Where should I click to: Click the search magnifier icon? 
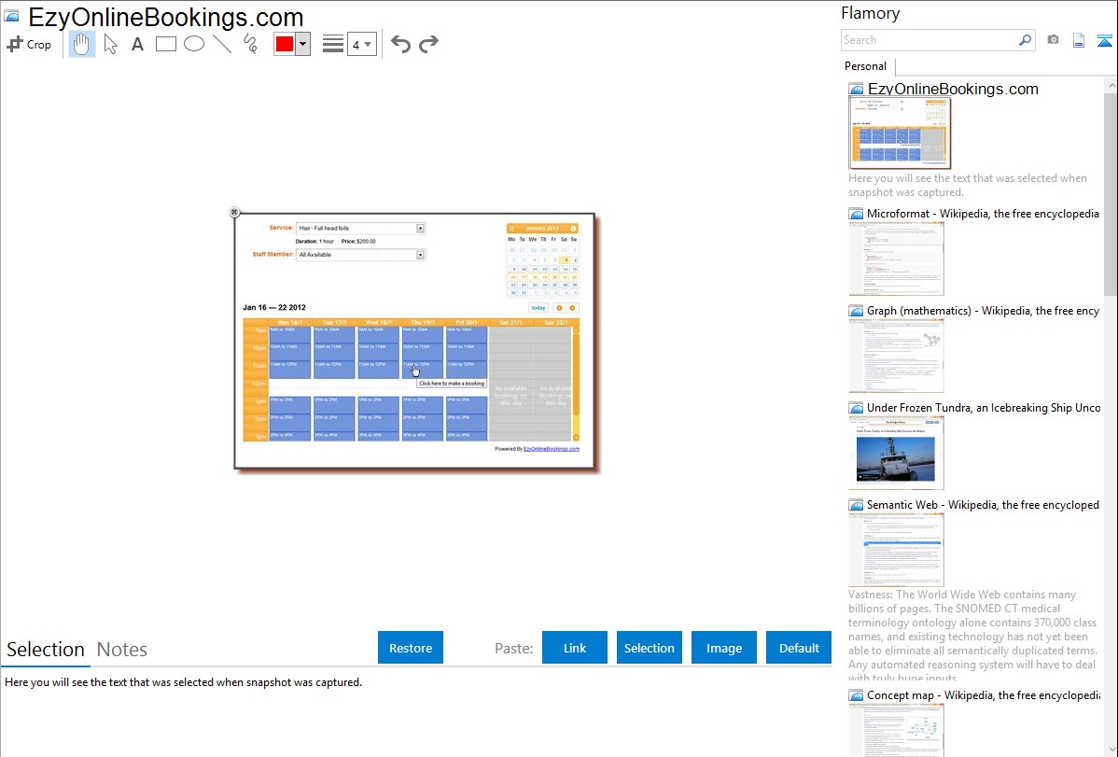click(x=1026, y=40)
